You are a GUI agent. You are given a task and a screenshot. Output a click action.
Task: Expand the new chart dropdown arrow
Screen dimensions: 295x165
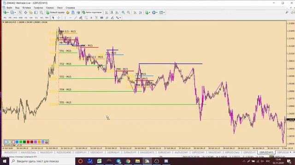(8, 12)
